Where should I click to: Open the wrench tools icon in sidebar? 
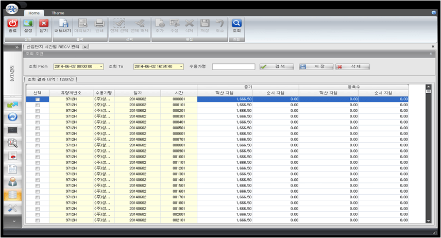(13, 208)
